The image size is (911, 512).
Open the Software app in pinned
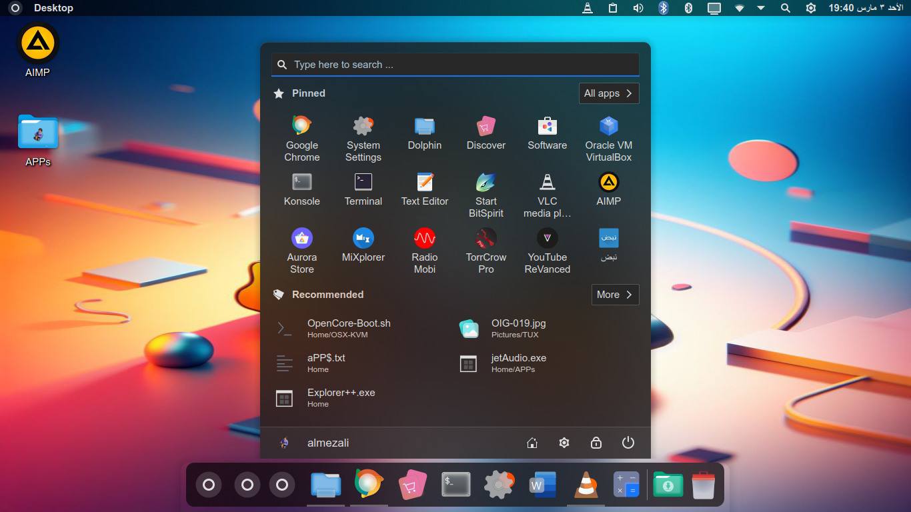[x=547, y=133]
